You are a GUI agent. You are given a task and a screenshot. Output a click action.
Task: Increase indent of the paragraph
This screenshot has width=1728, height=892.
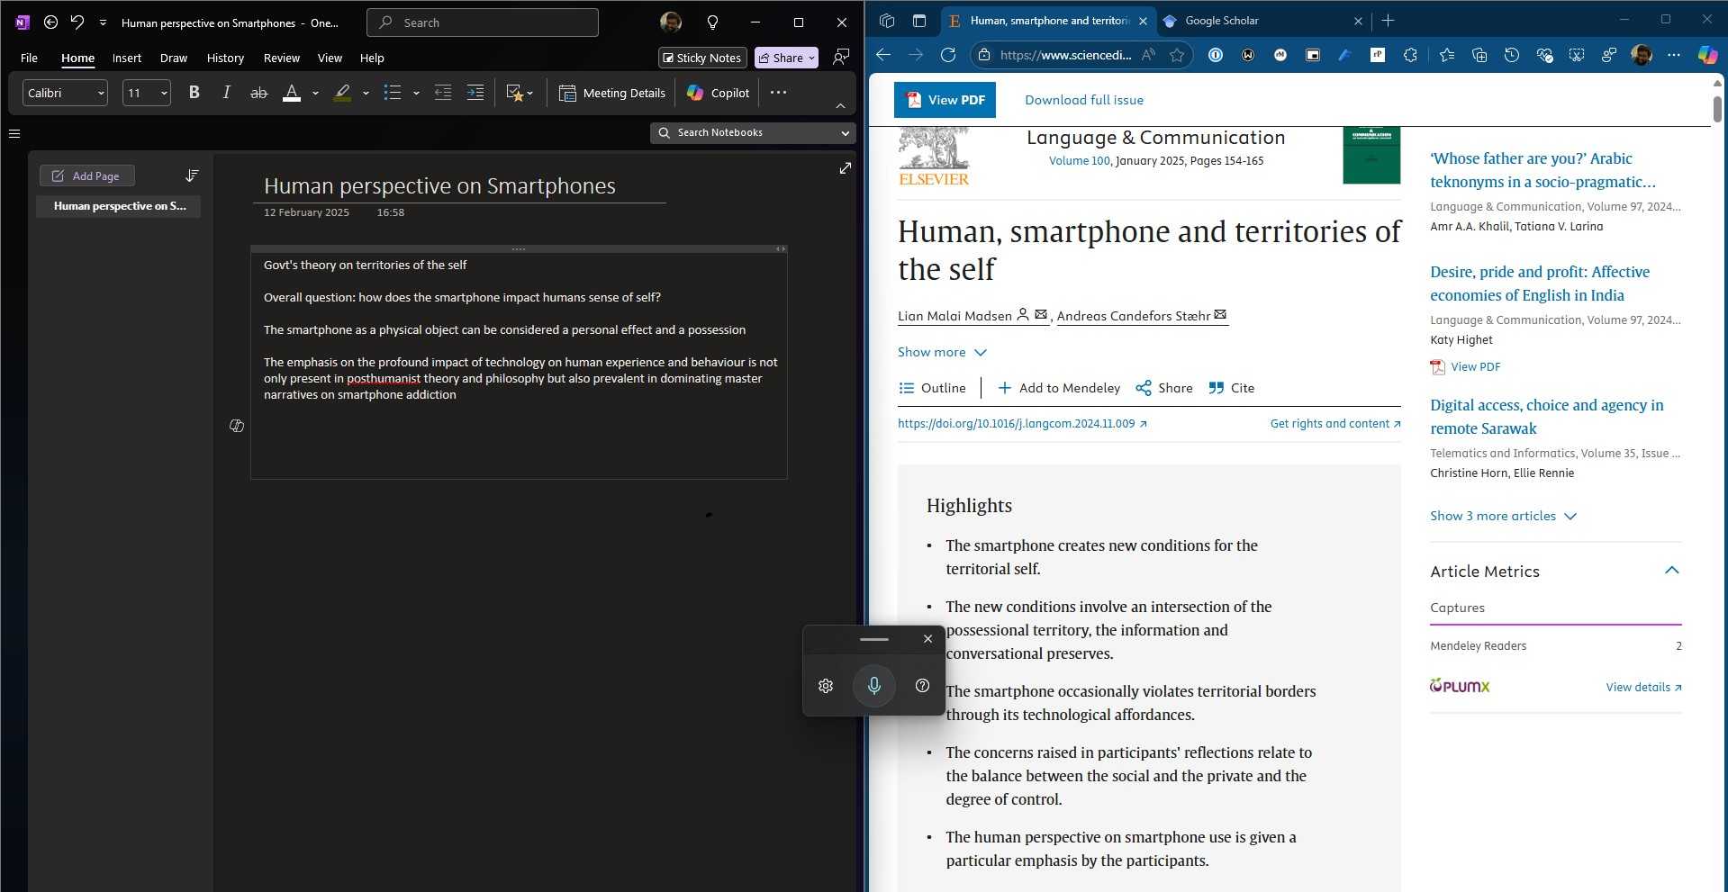pyautogui.click(x=475, y=93)
